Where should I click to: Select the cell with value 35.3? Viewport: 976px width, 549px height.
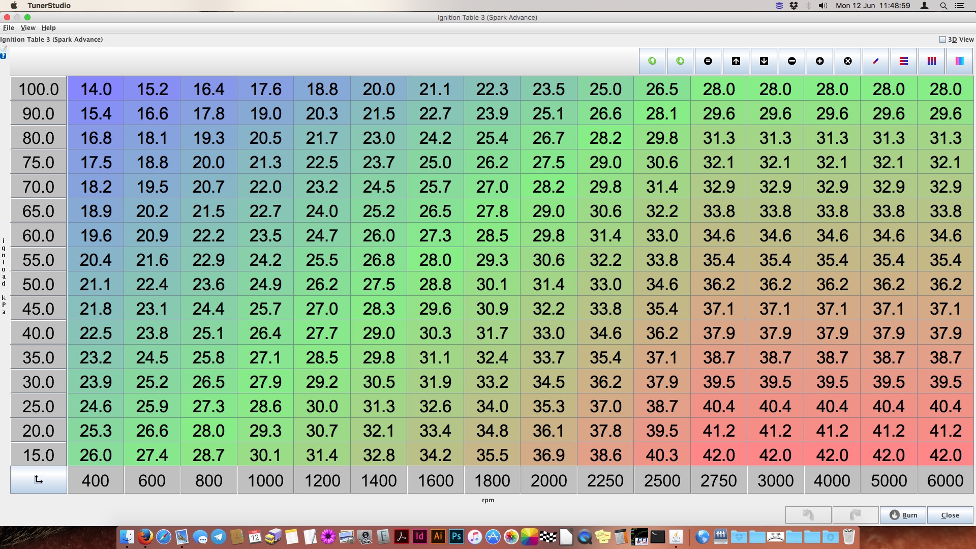click(548, 406)
